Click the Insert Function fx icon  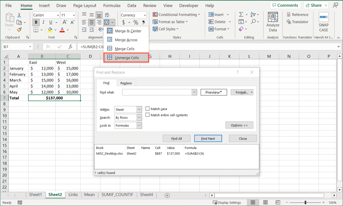click(70, 47)
